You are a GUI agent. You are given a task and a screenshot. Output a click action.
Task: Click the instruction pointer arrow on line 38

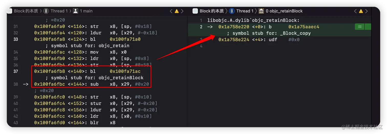click(x=26, y=84)
